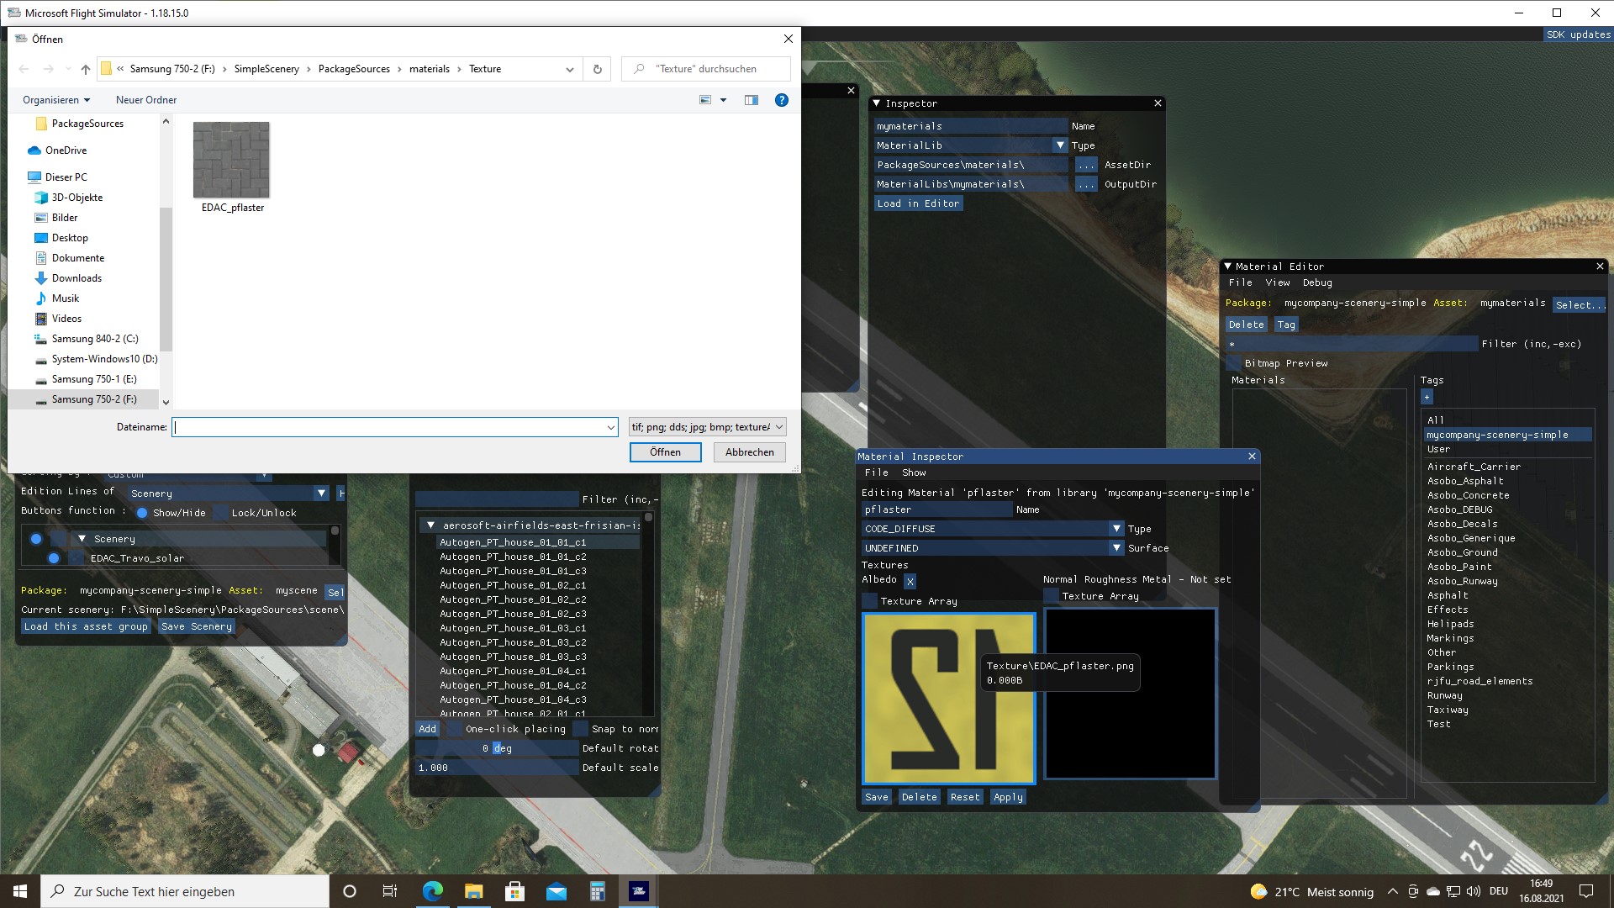Open the UNDEFINED Surface dropdown
Screen dimensions: 1614x908
point(1116,548)
